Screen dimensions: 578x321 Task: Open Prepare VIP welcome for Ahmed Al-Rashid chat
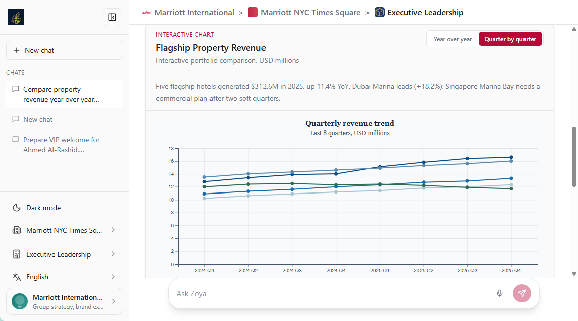(65, 145)
